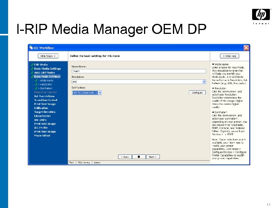Open the Dot Pattern dropdown arrow

100,93
